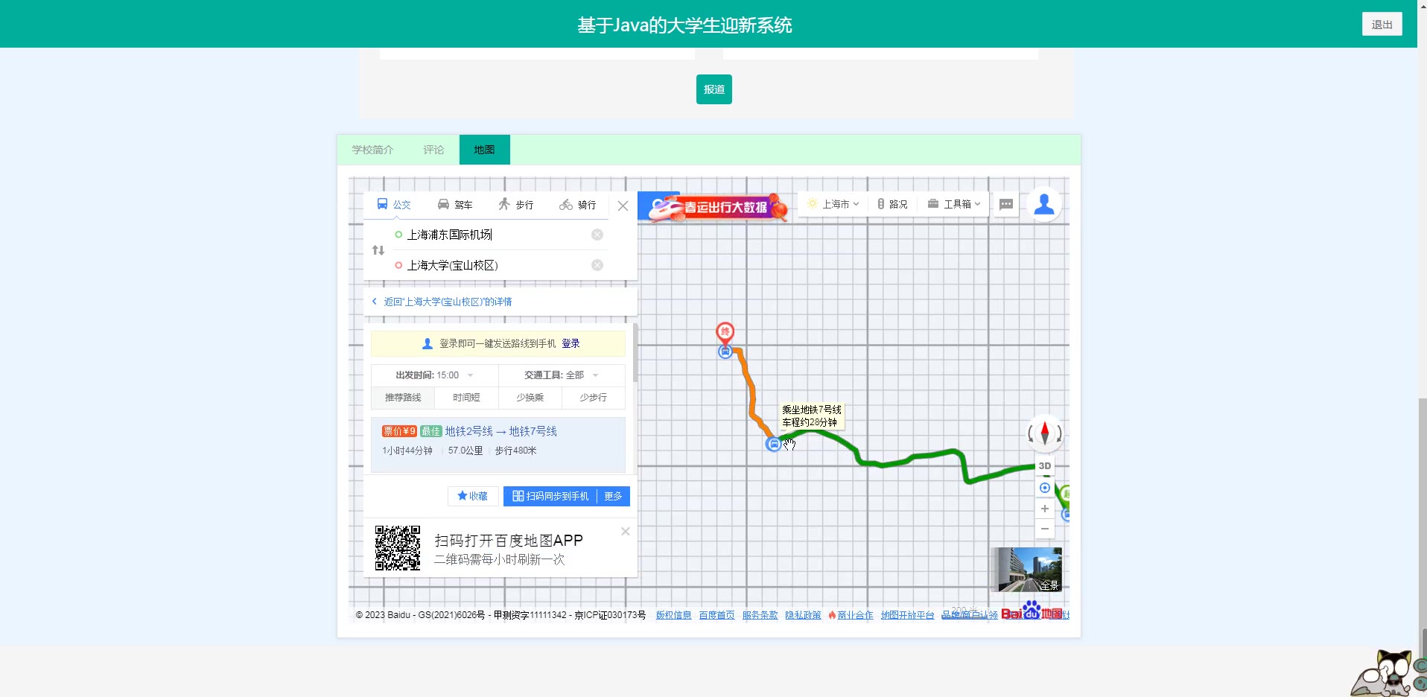This screenshot has height=697, width=1427.
Task: Select the 公交 bus transit mode
Action: pos(394,205)
